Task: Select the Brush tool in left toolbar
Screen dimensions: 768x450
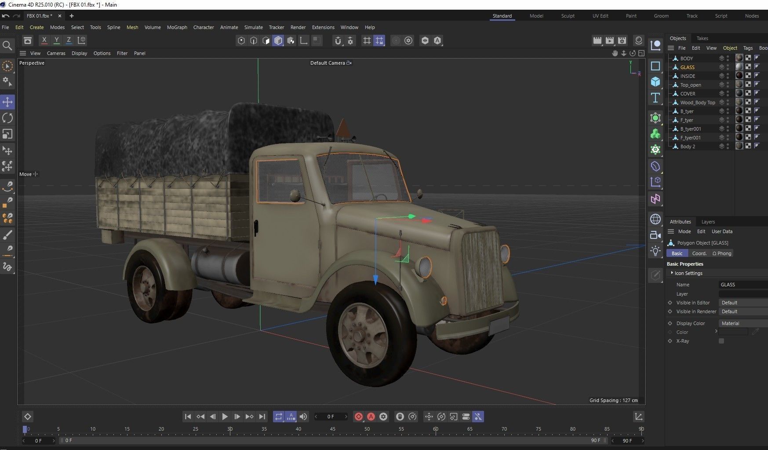Action: coord(7,234)
